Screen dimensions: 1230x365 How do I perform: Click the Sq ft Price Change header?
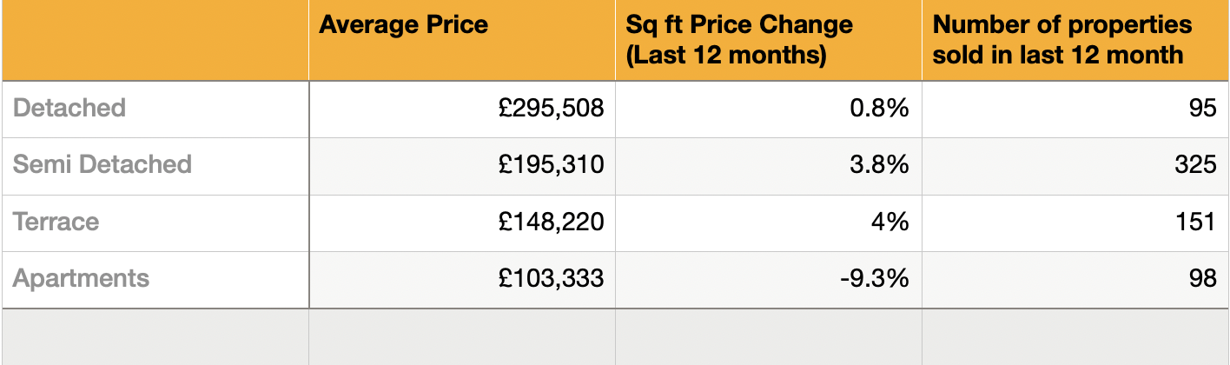[739, 40]
